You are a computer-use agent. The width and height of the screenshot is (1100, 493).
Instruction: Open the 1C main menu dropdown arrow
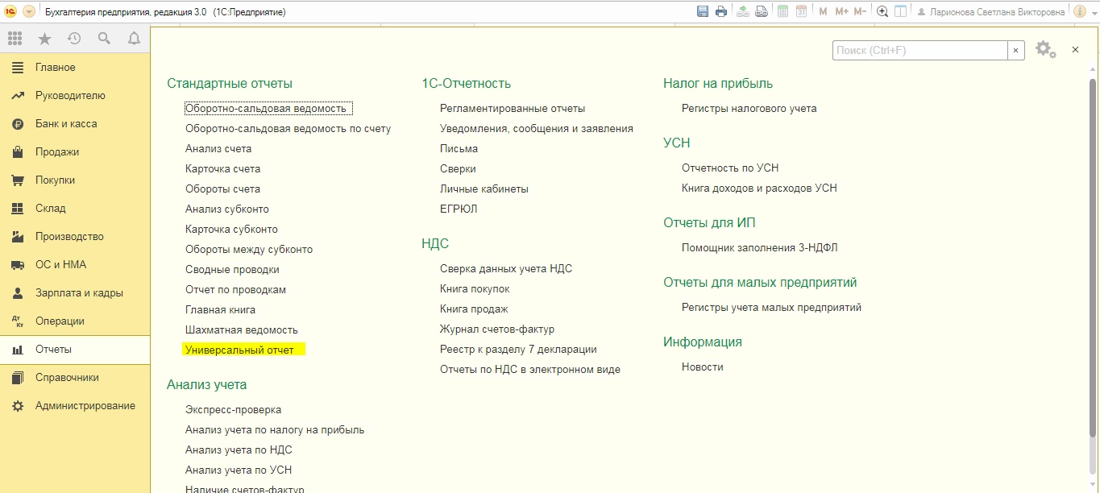tap(29, 12)
